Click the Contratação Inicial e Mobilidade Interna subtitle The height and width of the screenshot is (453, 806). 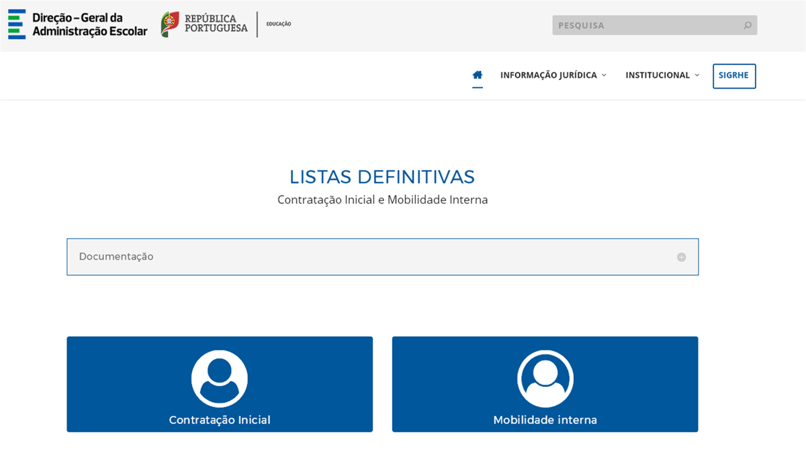[383, 200]
